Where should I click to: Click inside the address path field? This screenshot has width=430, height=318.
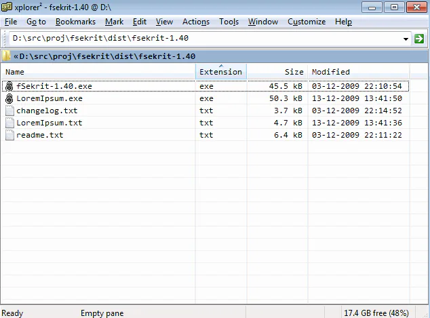[x=206, y=38]
